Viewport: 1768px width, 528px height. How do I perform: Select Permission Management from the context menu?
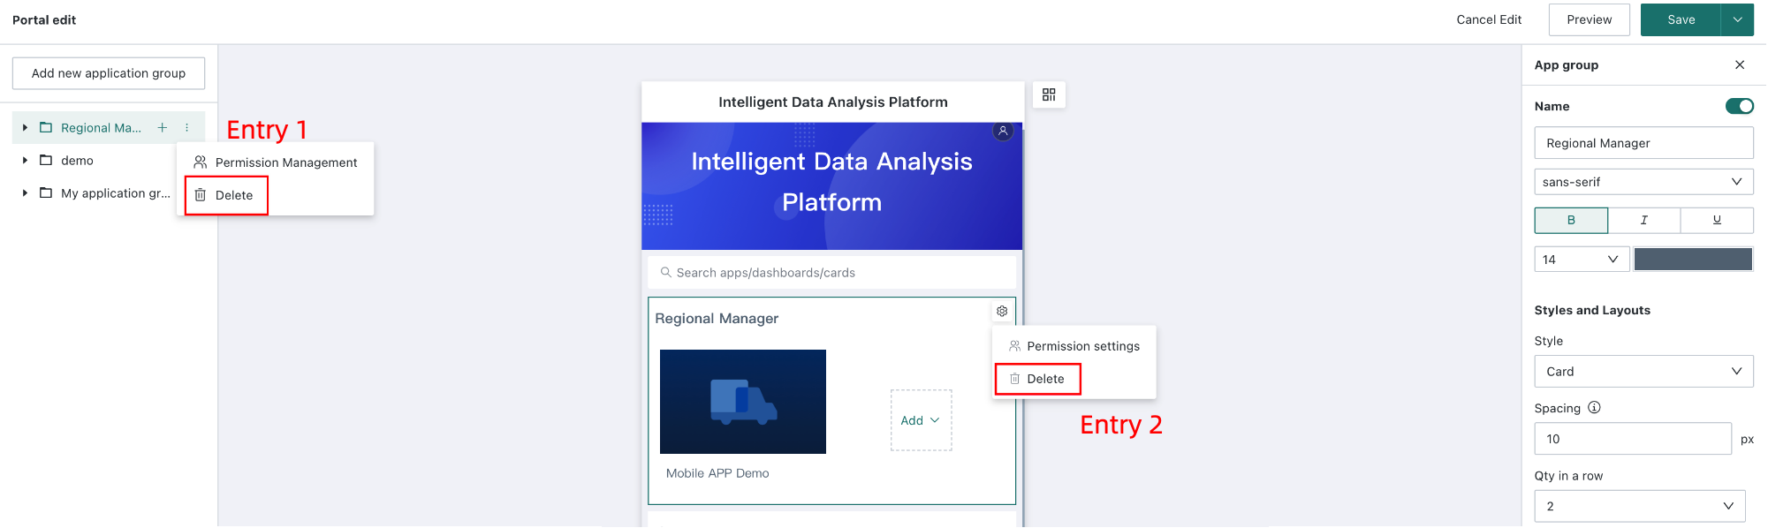pos(276,162)
